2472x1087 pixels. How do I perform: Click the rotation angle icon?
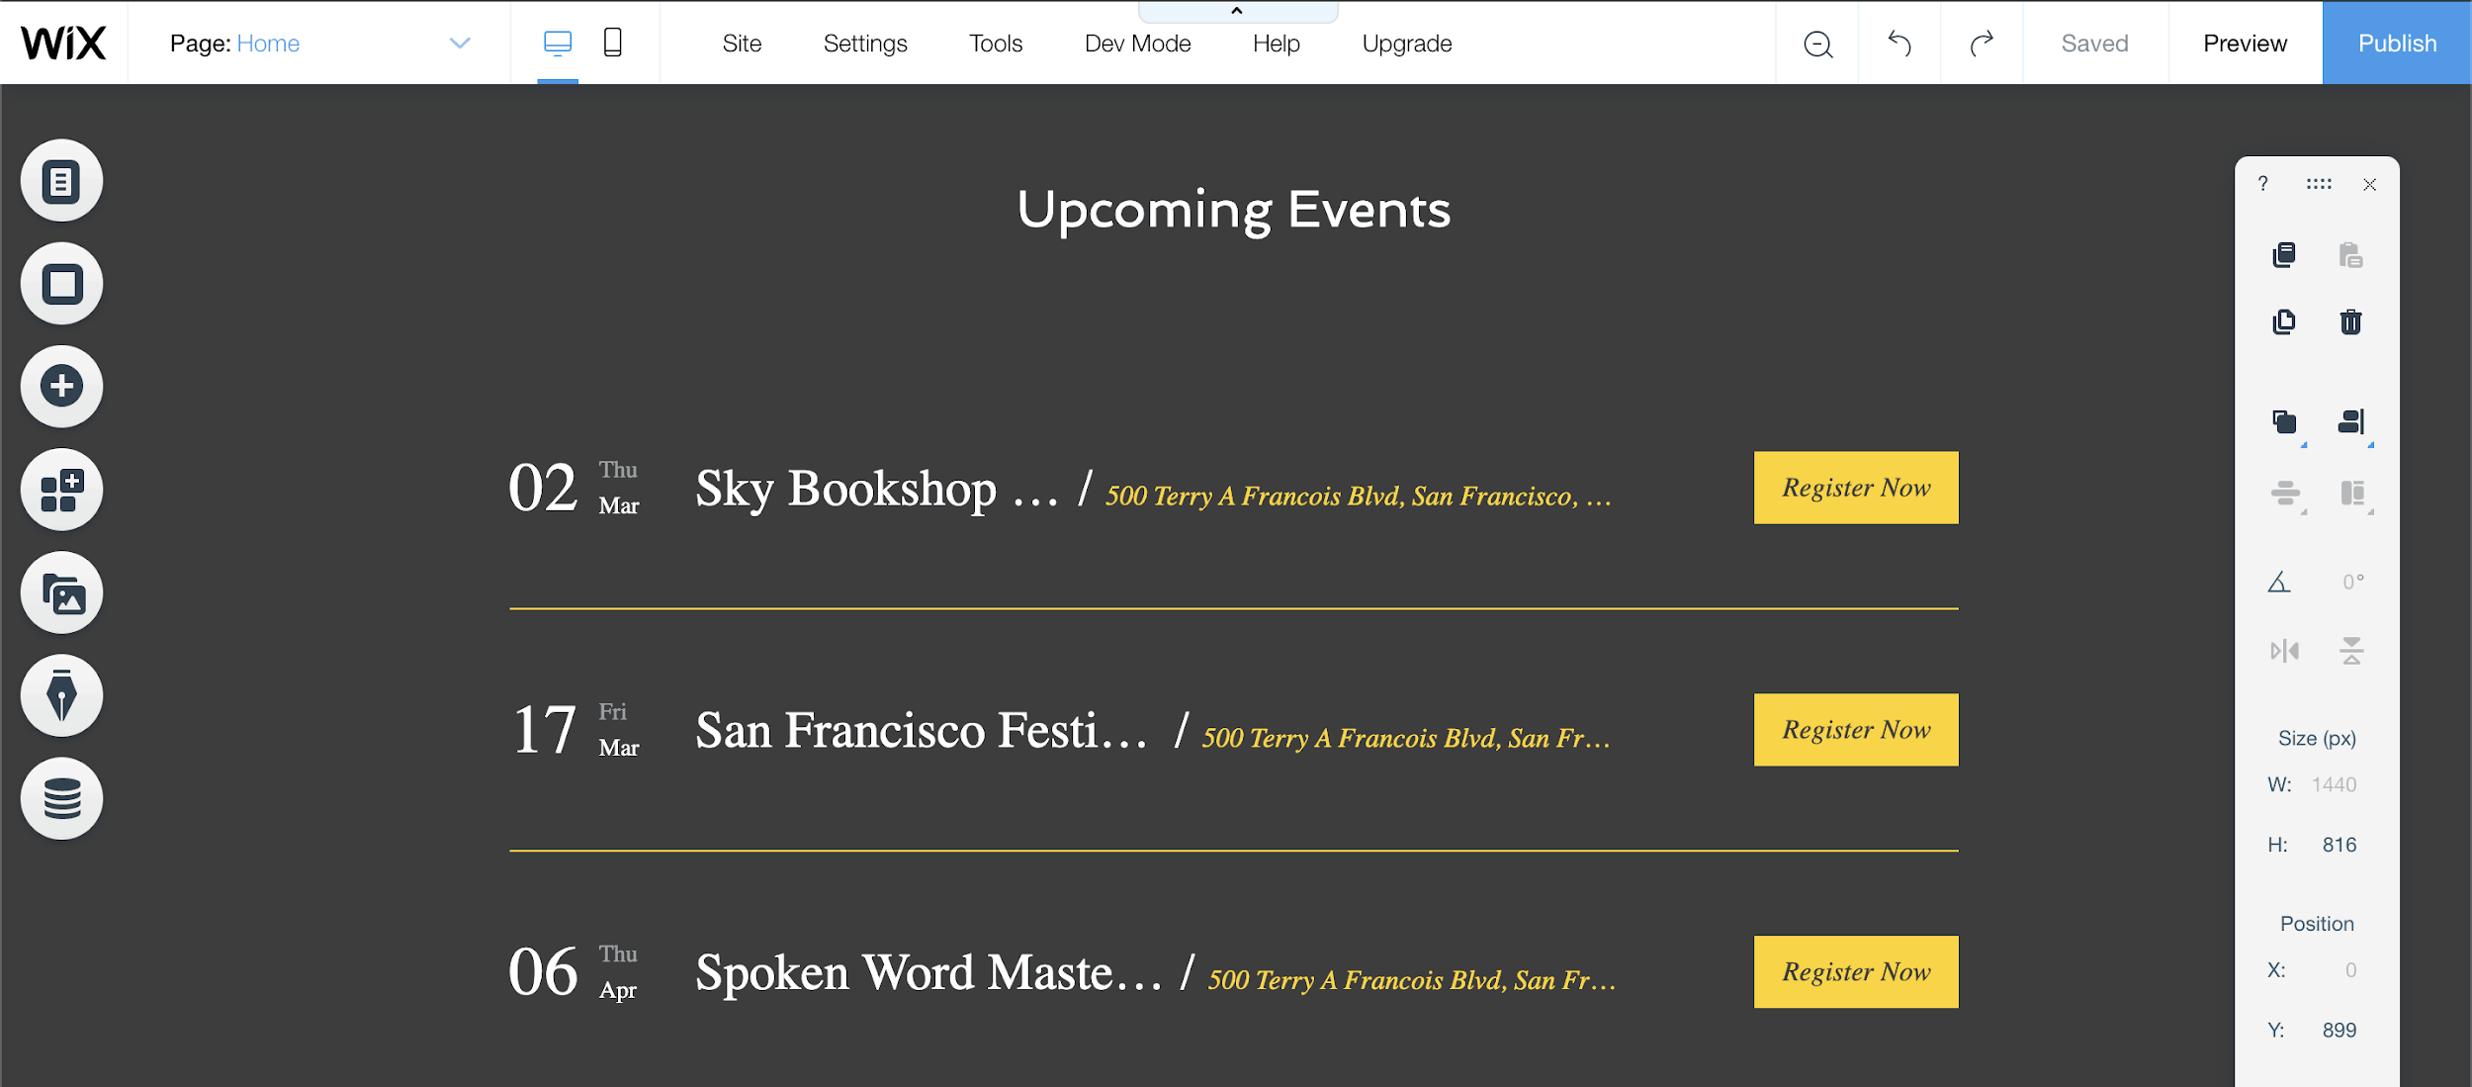coord(2279,582)
